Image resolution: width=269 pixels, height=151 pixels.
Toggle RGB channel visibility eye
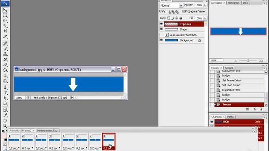[212, 122]
